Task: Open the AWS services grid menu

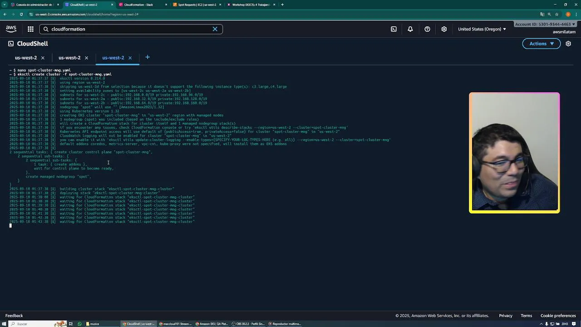Action: [x=30, y=29]
